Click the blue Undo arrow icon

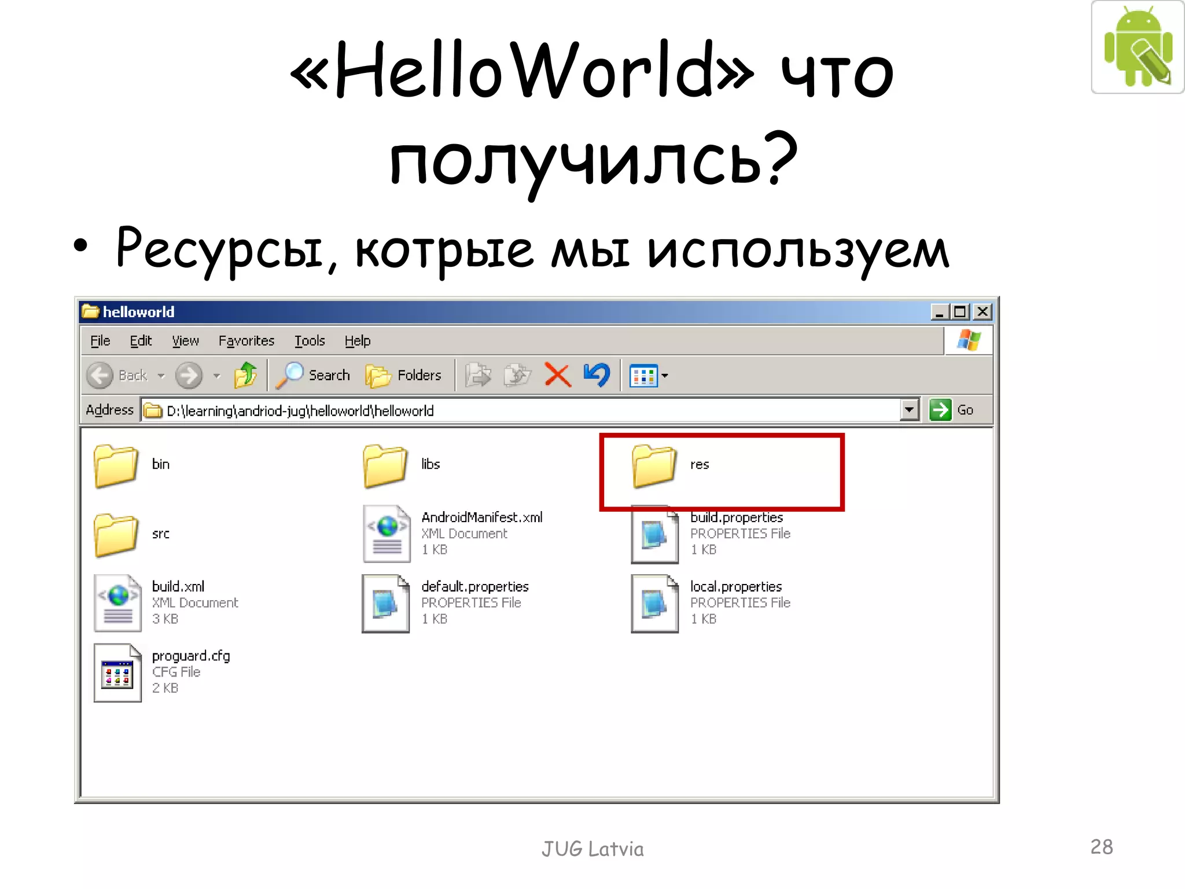coord(597,374)
